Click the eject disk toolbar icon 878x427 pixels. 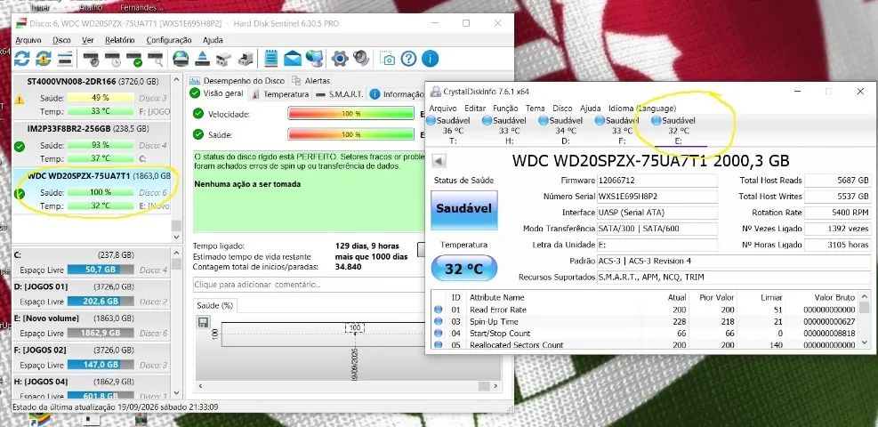coord(203,58)
